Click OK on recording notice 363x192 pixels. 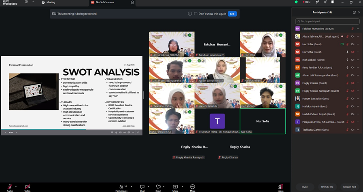point(232,14)
